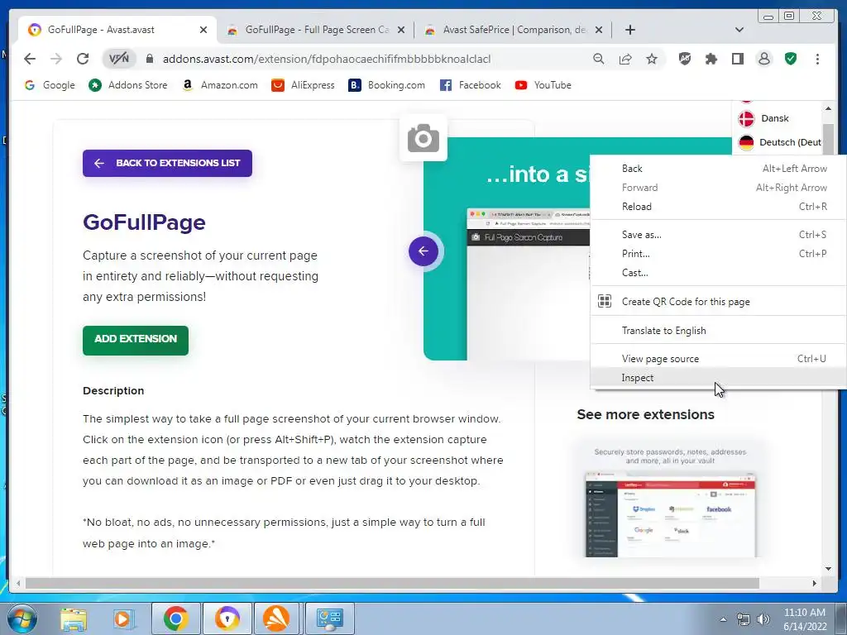This screenshot has width=847, height=635.
Task: Choose Inspect in the context menu
Action: click(719, 378)
